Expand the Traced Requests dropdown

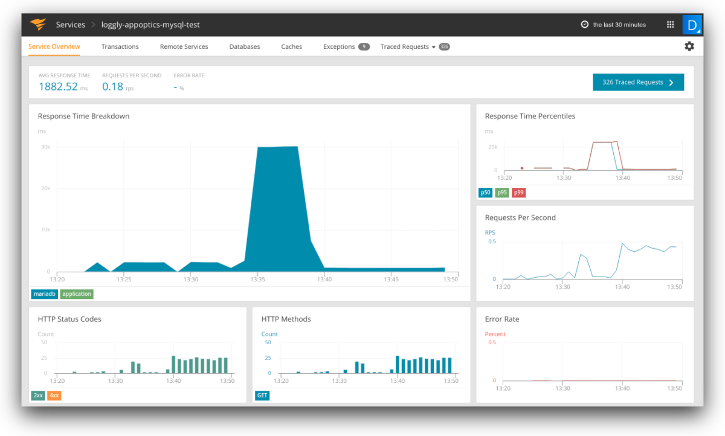point(433,47)
